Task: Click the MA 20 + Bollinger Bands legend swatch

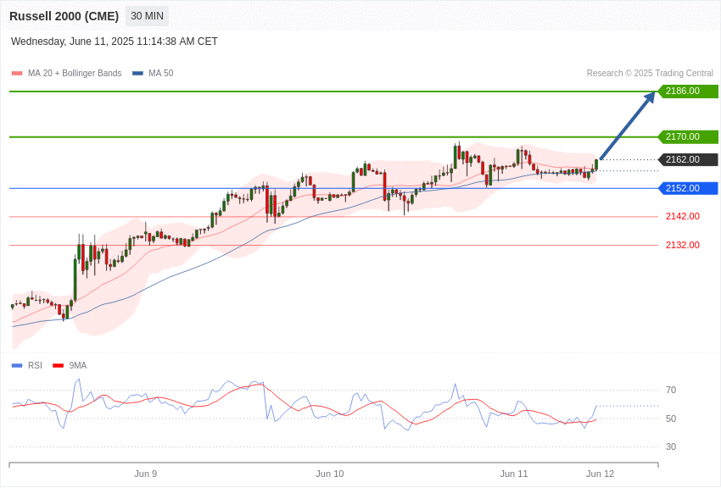Action: (x=17, y=74)
